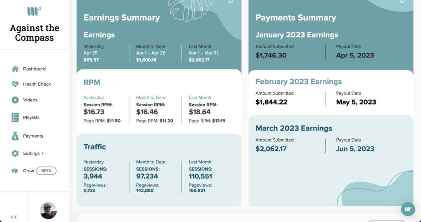Open Dashboard via the home icon
Screen dimensions: 421x222
pos(15,69)
